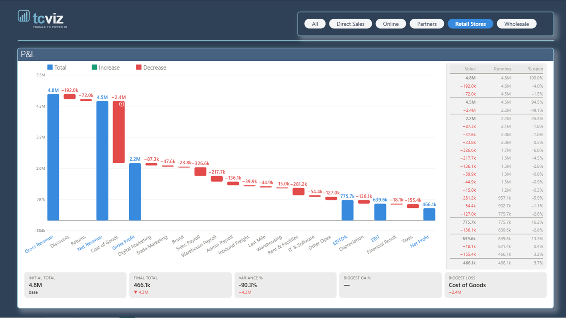
Task: Select the Gross Revenue blue bar
Action: [x=53, y=157]
